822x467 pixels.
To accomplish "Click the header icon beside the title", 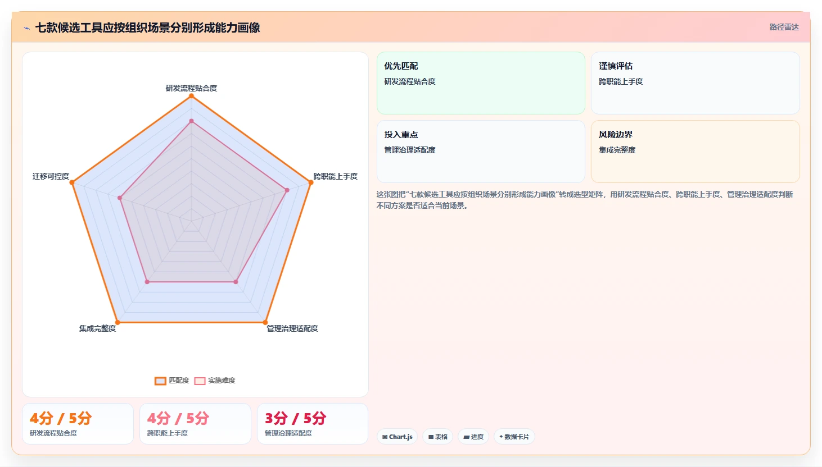I will pos(26,28).
